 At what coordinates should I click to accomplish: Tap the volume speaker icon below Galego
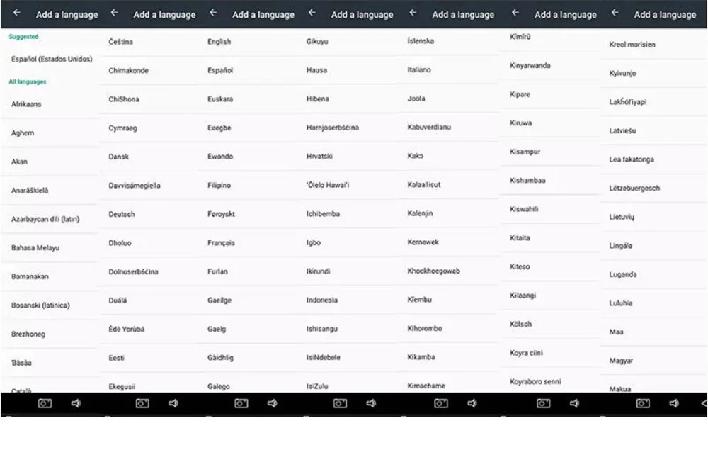tap(273, 403)
